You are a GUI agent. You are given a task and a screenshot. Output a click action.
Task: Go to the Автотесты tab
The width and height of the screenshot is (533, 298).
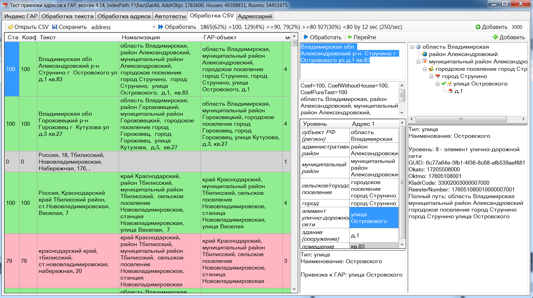coord(170,16)
